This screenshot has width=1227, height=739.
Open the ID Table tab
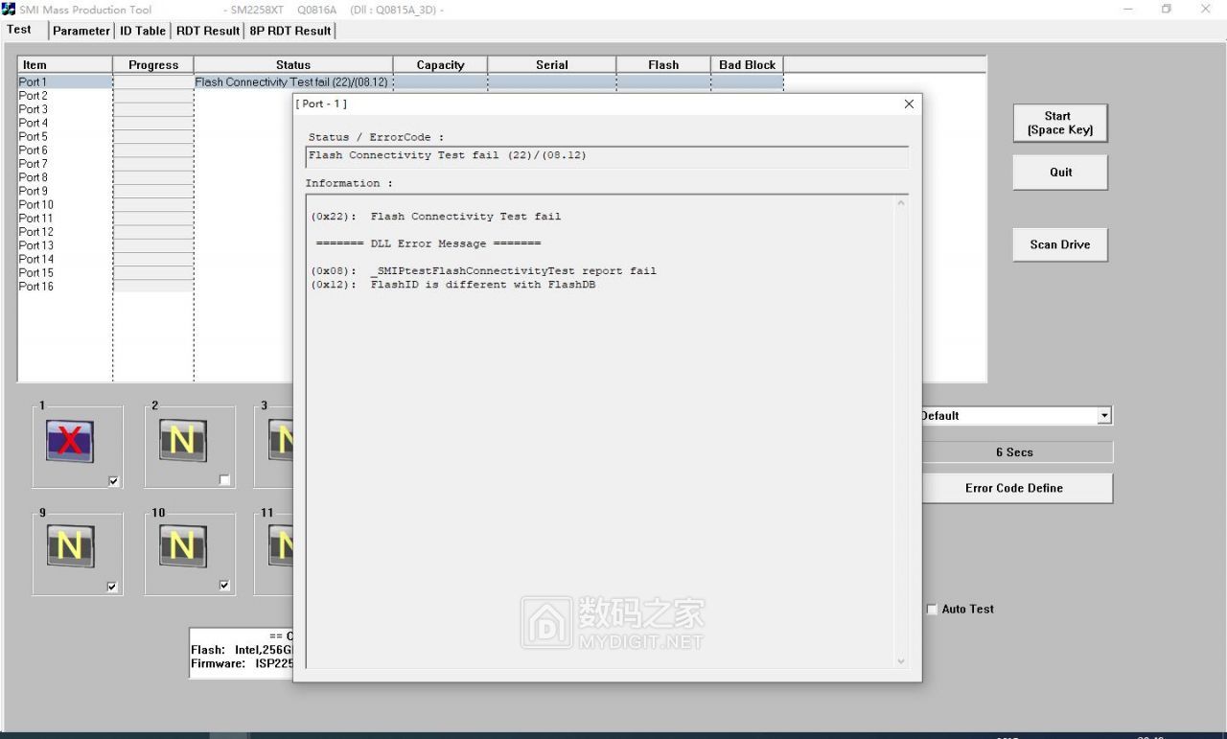coord(143,31)
